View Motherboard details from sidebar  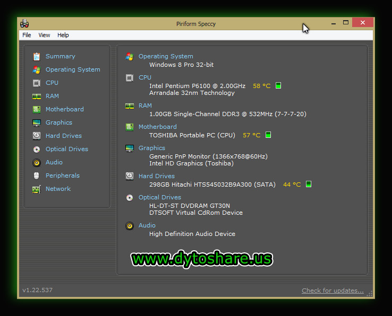click(x=64, y=109)
